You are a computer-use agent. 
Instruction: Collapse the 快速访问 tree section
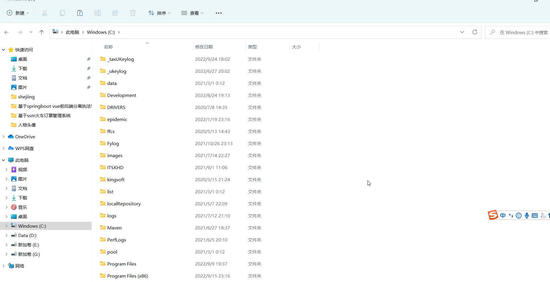(x=4, y=50)
